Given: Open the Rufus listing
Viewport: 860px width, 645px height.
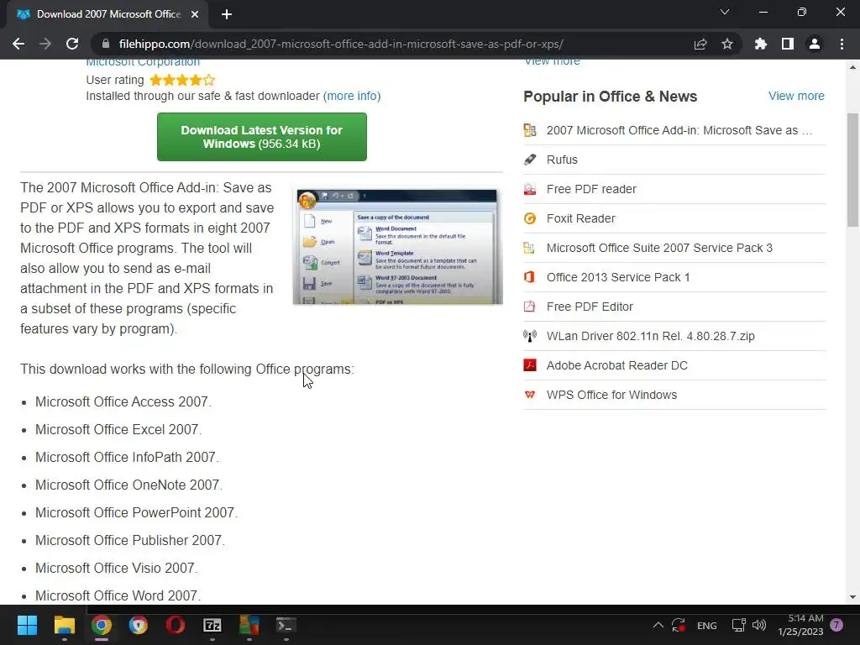Looking at the screenshot, I should (562, 160).
